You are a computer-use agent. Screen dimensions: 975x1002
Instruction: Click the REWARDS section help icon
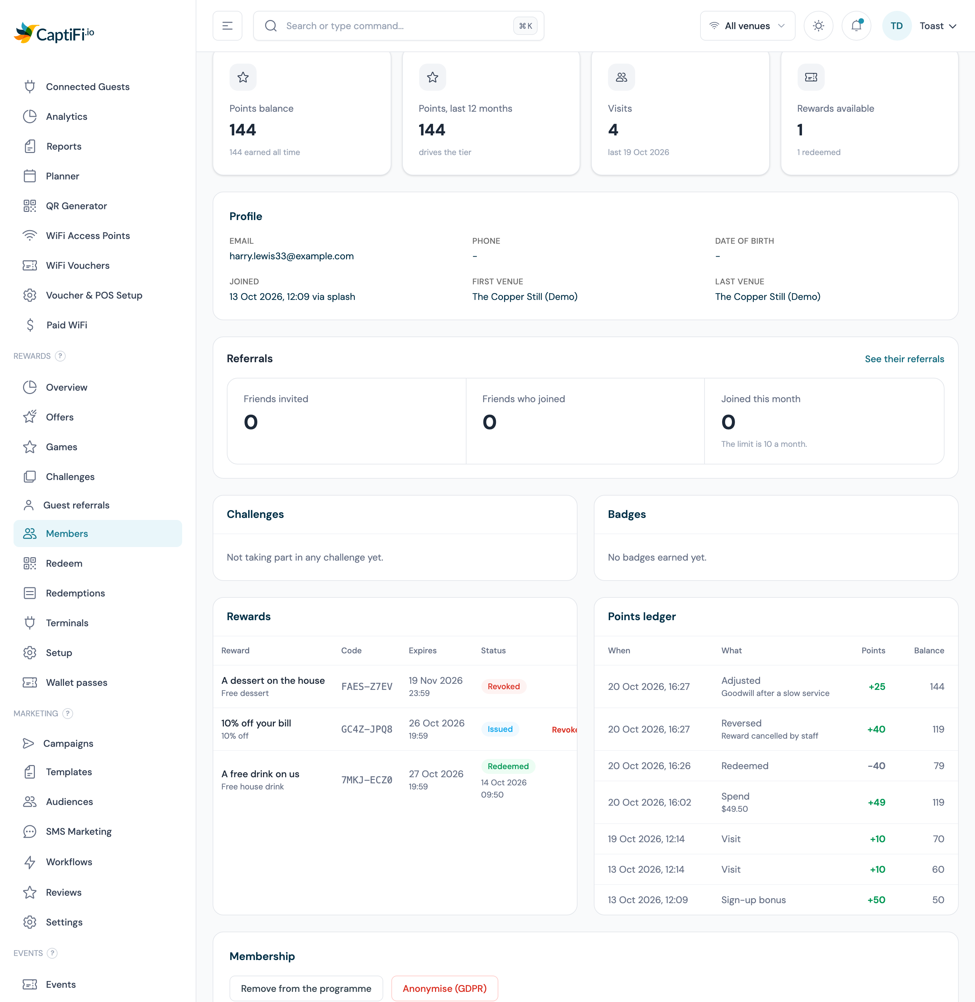(60, 356)
